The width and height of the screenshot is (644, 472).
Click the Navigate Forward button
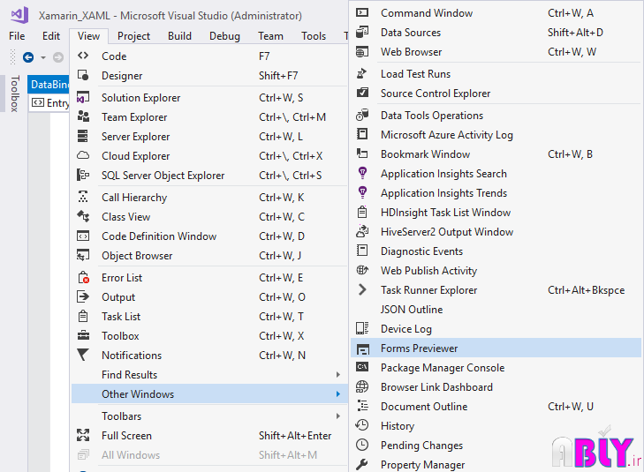[x=58, y=57]
